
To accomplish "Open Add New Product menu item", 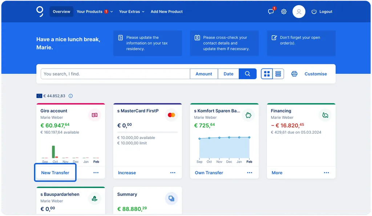I will tap(166, 12).
